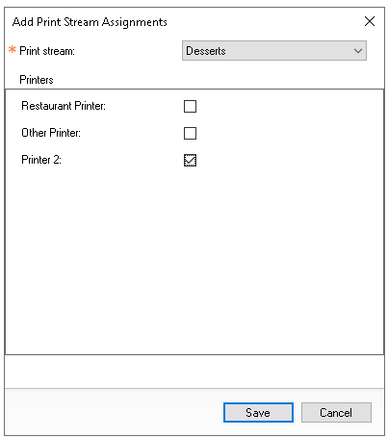
Task: Select the Desserts text in the combo box
Action: pos(206,51)
